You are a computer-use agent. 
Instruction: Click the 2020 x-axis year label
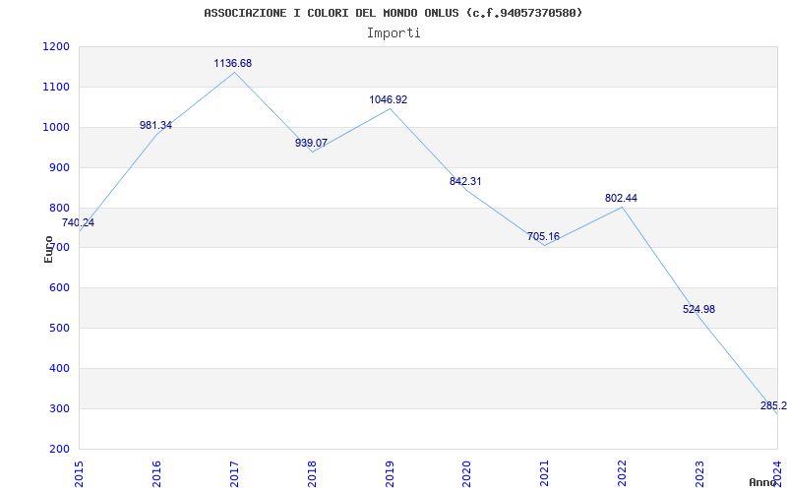[466, 473]
